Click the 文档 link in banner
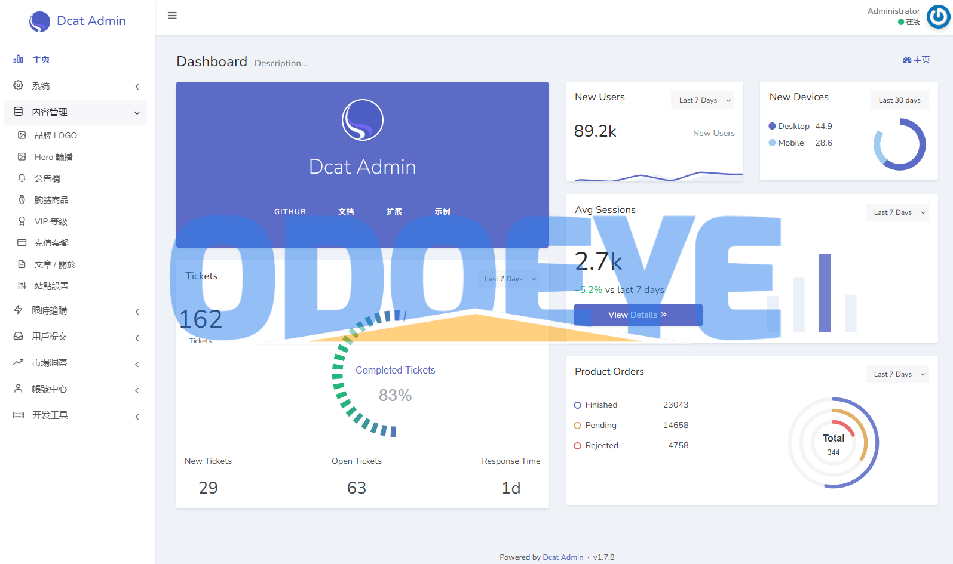953x564 pixels. (347, 212)
